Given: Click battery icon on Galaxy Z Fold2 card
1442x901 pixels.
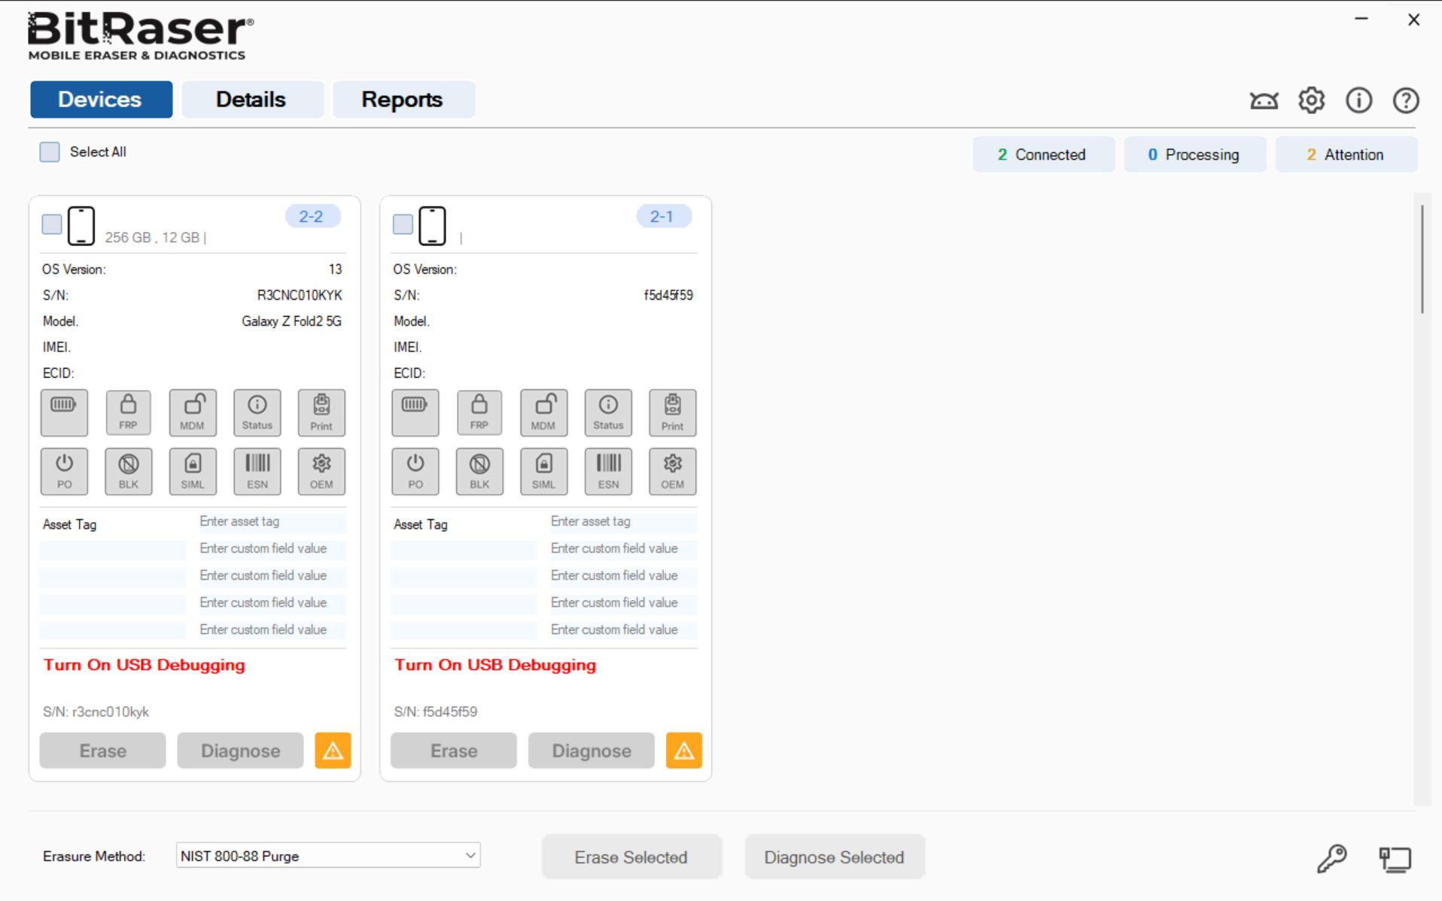Looking at the screenshot, I should click(64, 412).
